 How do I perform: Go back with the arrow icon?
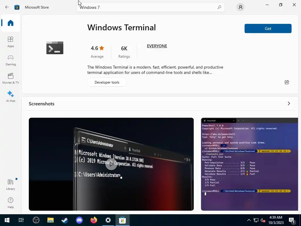click(7, 7)
